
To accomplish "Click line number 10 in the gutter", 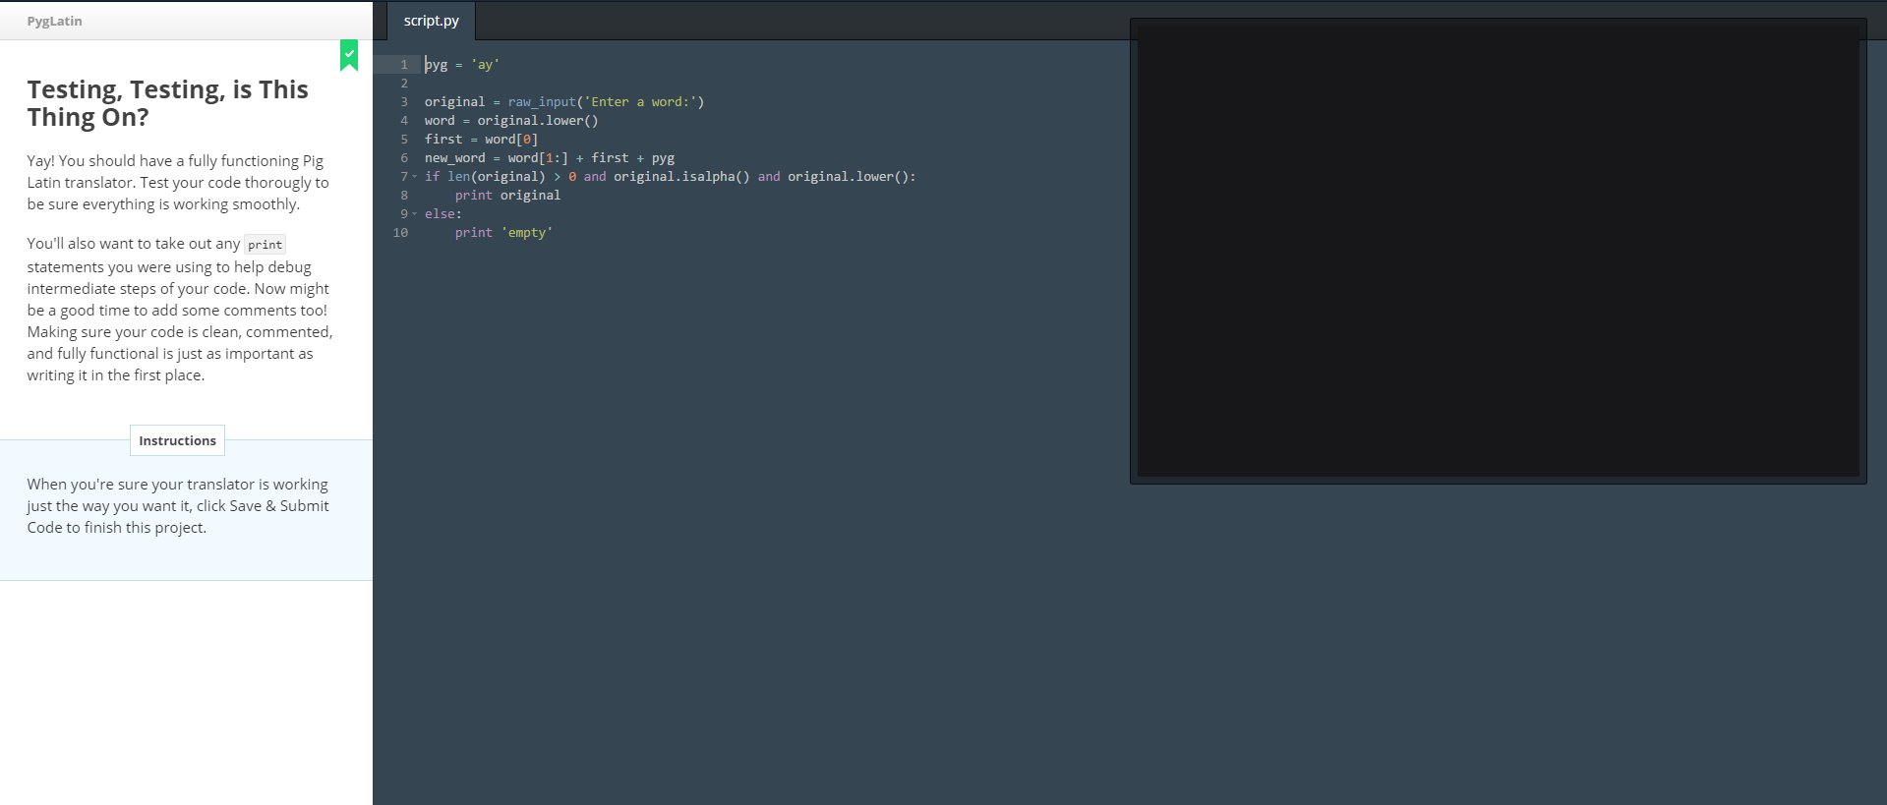I will [400, 233].
